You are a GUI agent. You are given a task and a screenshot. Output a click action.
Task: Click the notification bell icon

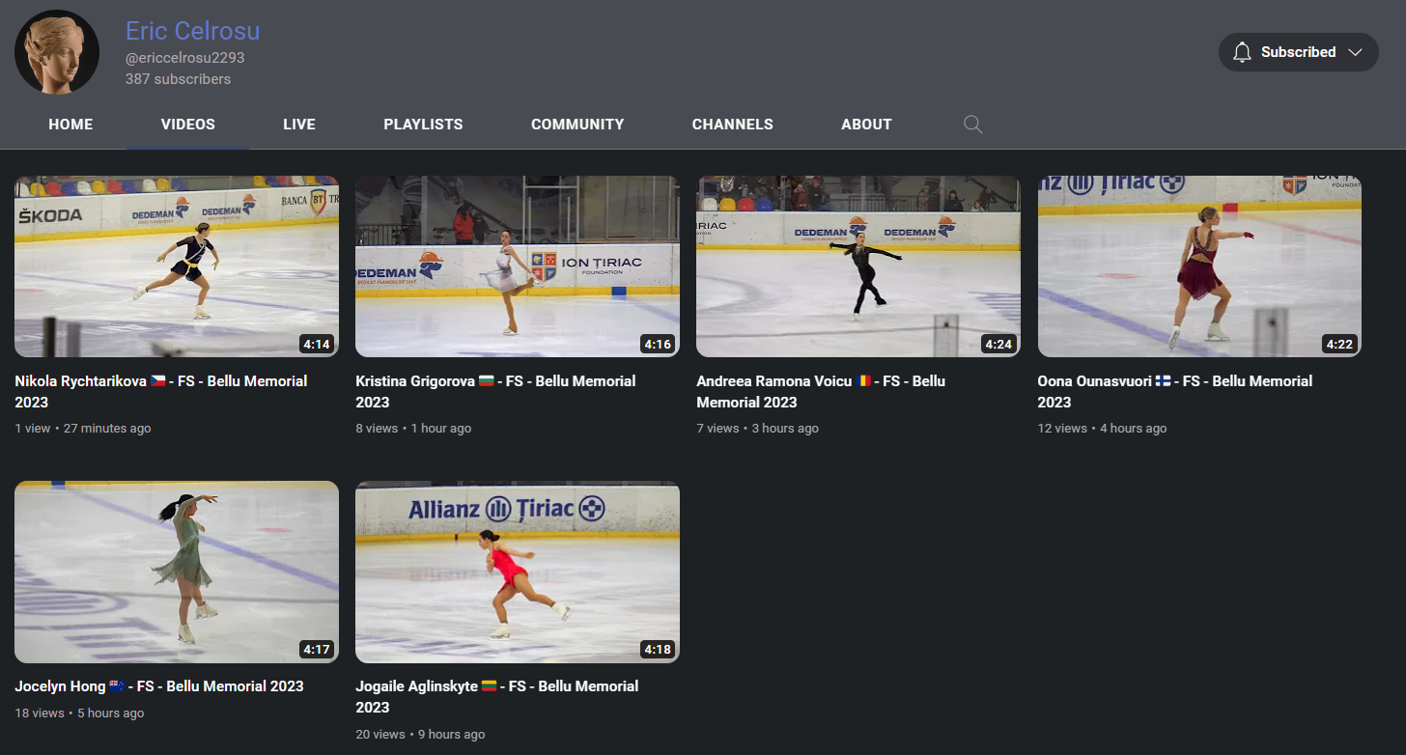click(x=1242, y=52)
